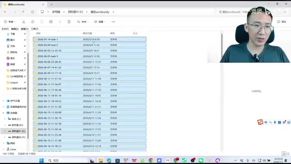The height and width of the screenshot is (164, 291).
Task: Switch to details view layout icon
Action: coord(284,154)
